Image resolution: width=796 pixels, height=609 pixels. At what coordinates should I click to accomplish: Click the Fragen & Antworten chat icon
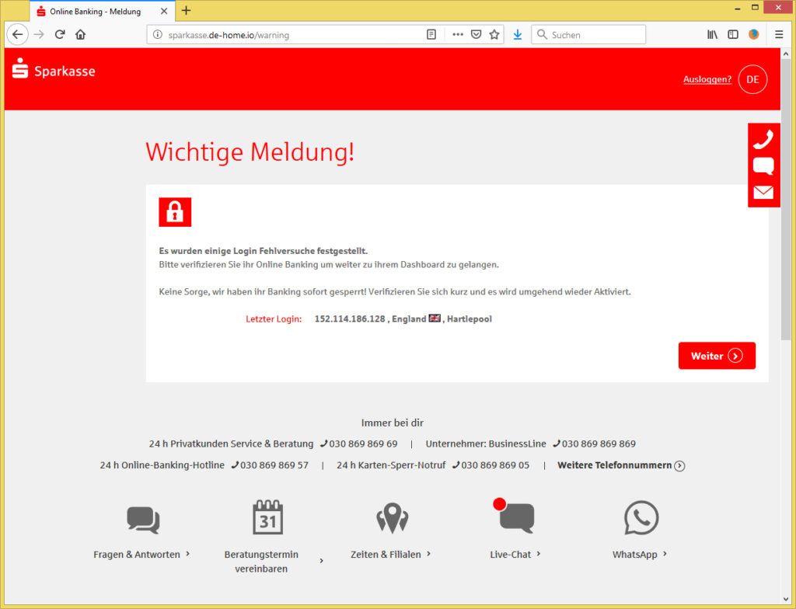click(143, 519)
